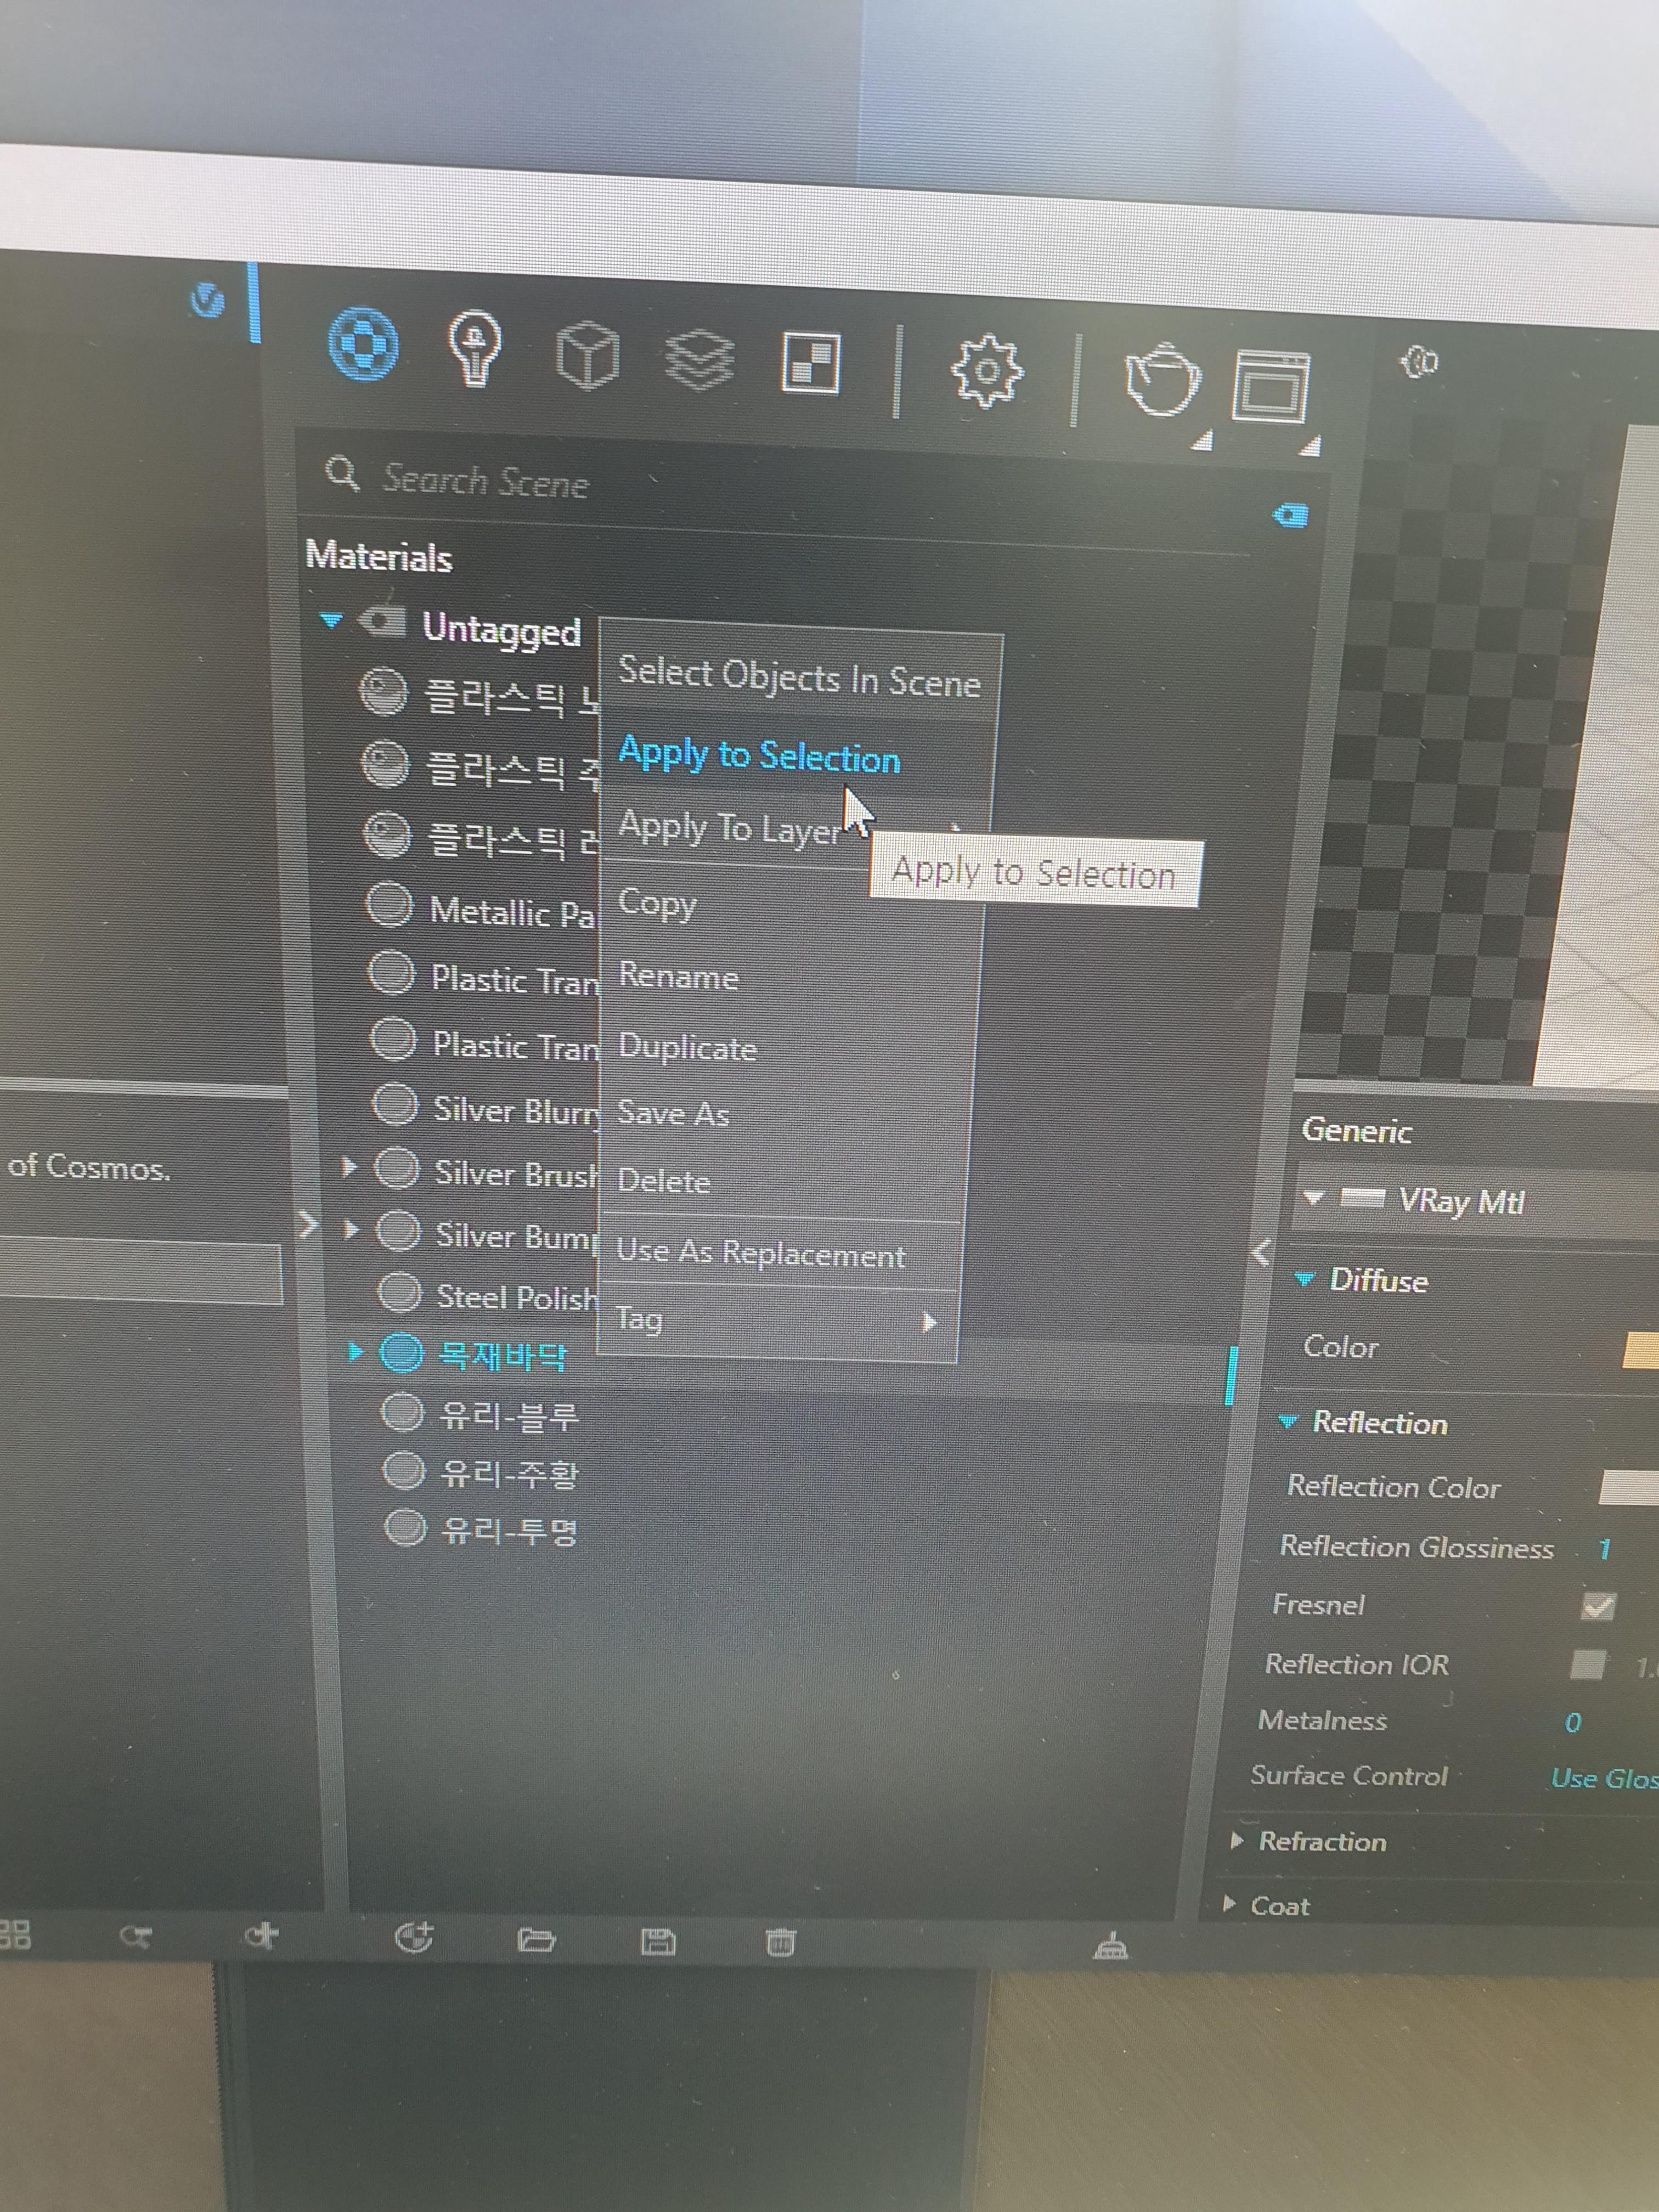Click the sphere icon of Metallic Pa material

389,905
